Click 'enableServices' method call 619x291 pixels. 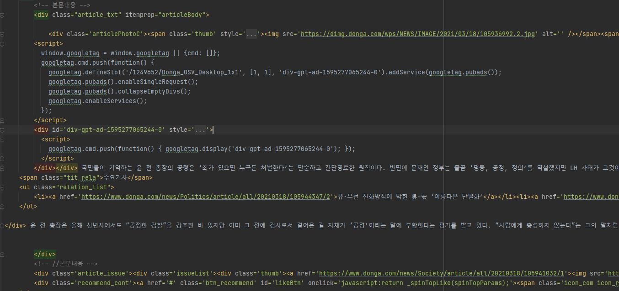(x=111, y=101)
